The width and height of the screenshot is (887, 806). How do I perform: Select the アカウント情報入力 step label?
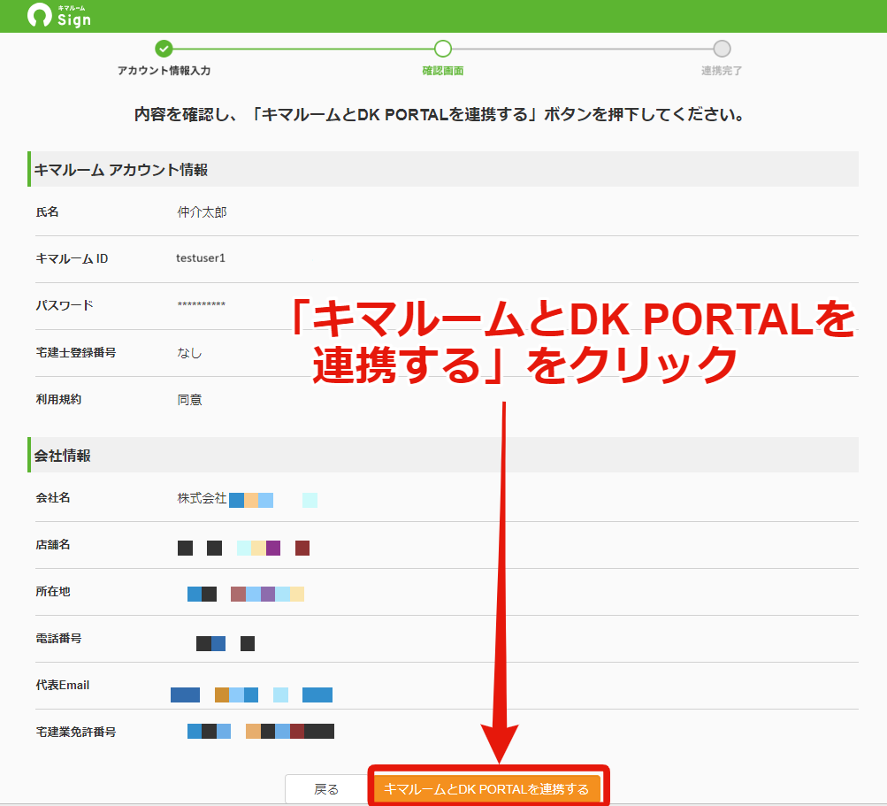(x=164, y=71)
